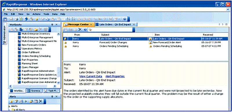The image size is (232, 112).
Task: Click the green arrow icon in Alerts toolbar
Action: (x=26, y=102)
